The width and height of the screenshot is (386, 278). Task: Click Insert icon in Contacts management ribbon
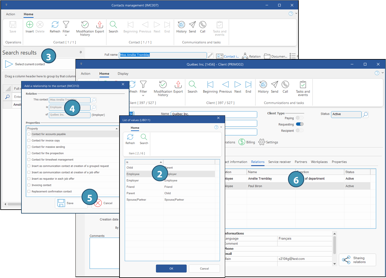30,25
